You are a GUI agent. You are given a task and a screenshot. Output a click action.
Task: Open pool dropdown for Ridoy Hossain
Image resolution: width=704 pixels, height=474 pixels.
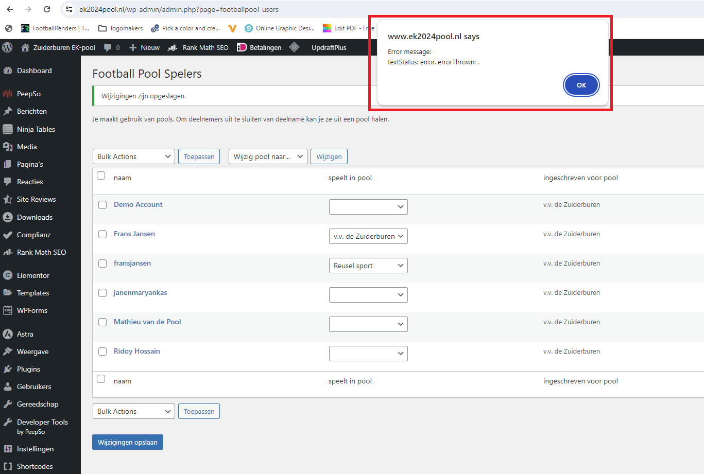point(368,354)
